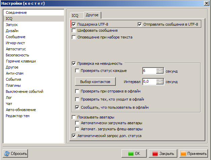This screenshot has height=160, width=211.
Task: Select ICQ in settings list
Action: tap(34, 19)
